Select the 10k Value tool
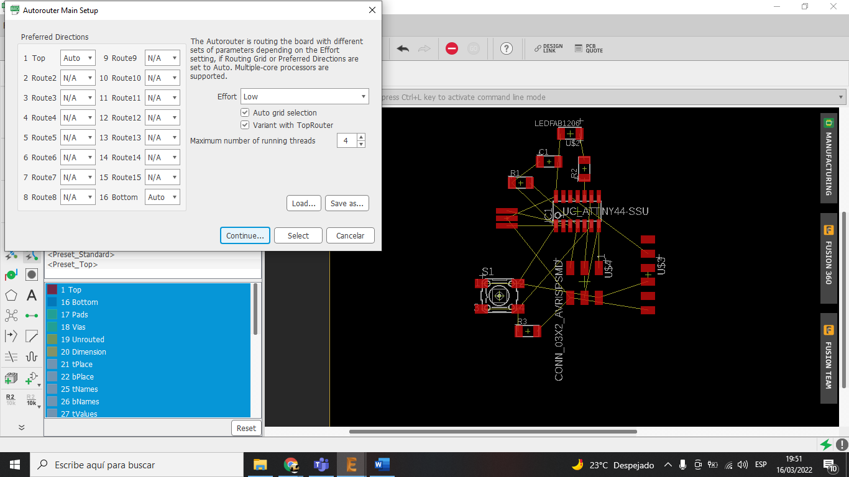The height and width of the screenshot is (477, 849). (x=31, y=399)
